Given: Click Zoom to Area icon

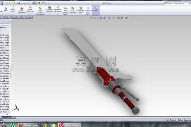Looking at the screenshot, I should (x=94, y=18).
